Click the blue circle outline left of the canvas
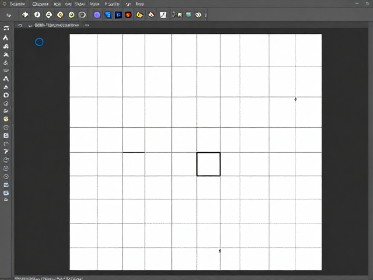Screen dimensions: 373x280 click(x=39, y=42)
